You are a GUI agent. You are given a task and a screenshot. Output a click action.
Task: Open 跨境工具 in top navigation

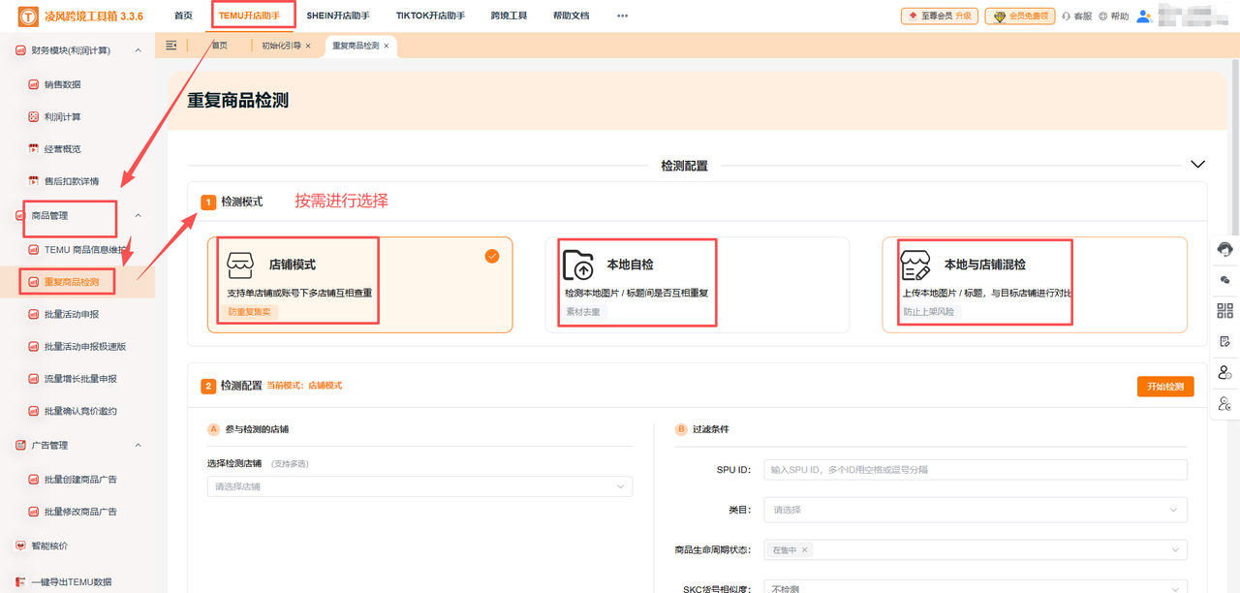click(509, 16)
